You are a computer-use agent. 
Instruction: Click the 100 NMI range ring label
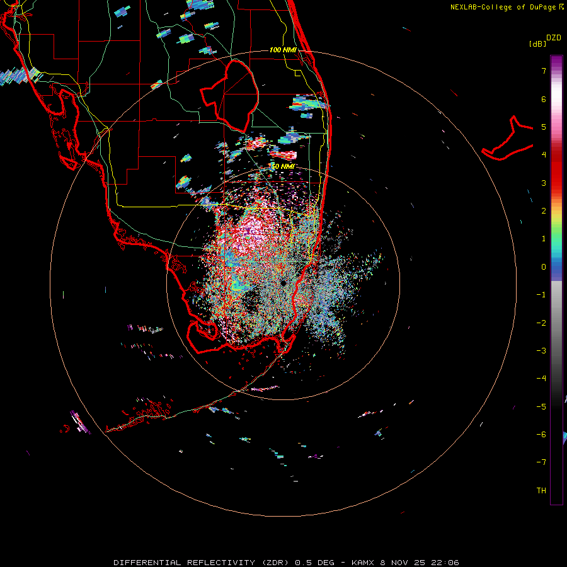(x=283, y=50)
